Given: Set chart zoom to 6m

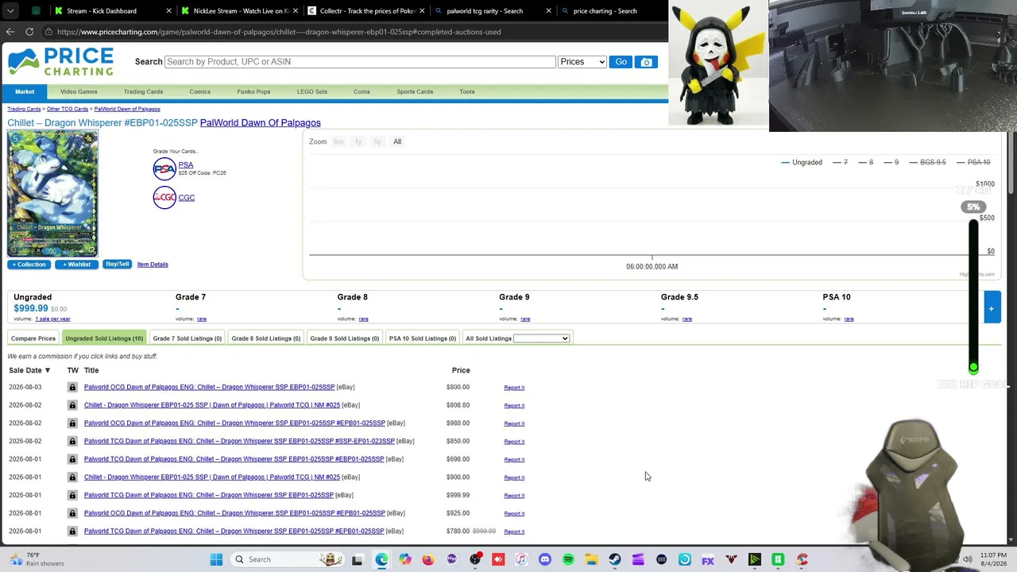Looking at the screenshot, I should tap(338, 141).
